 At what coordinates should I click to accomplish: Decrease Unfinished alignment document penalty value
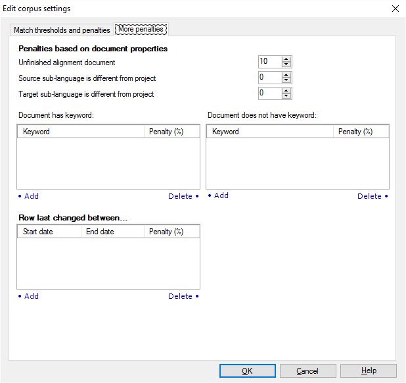point(286,64)
